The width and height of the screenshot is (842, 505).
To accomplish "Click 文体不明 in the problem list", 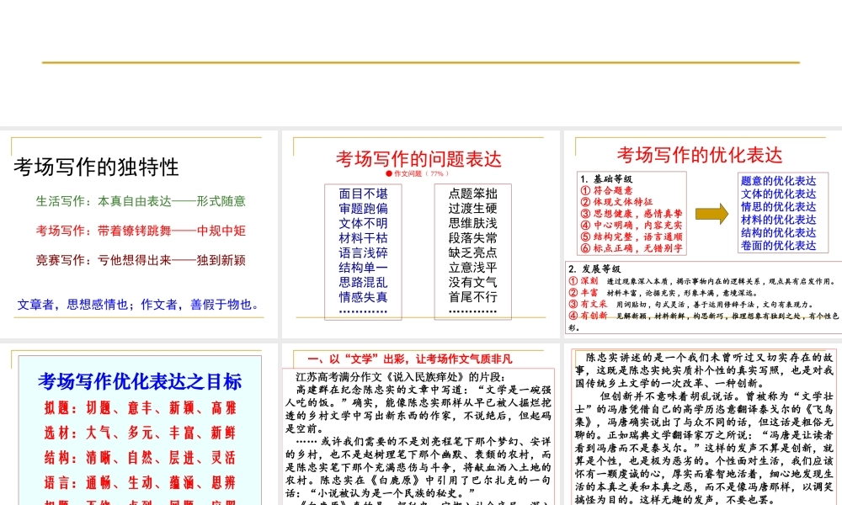I will (363, 223).
